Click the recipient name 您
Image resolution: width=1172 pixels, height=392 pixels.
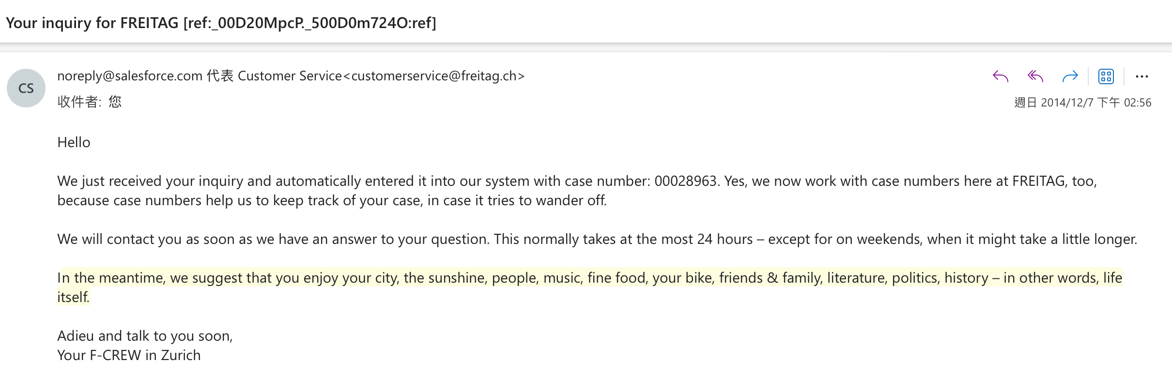(x=115, y=102)
